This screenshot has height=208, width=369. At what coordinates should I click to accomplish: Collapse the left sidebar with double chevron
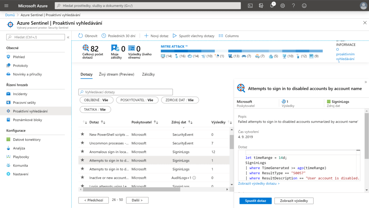[68, 37]
